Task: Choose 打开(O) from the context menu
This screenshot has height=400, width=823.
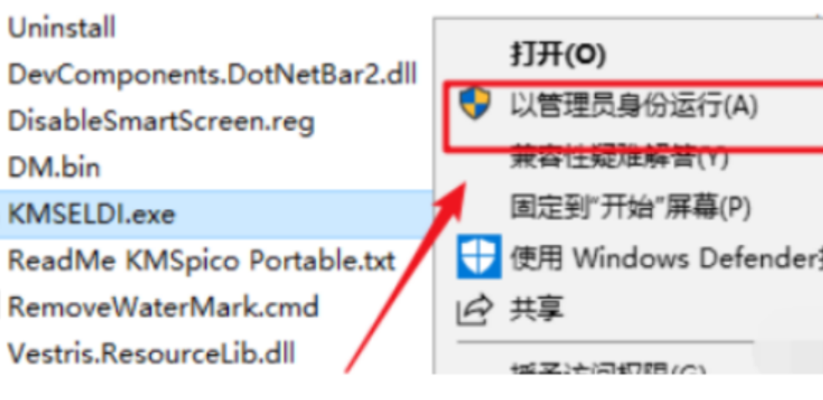Action: pos(558,54)
